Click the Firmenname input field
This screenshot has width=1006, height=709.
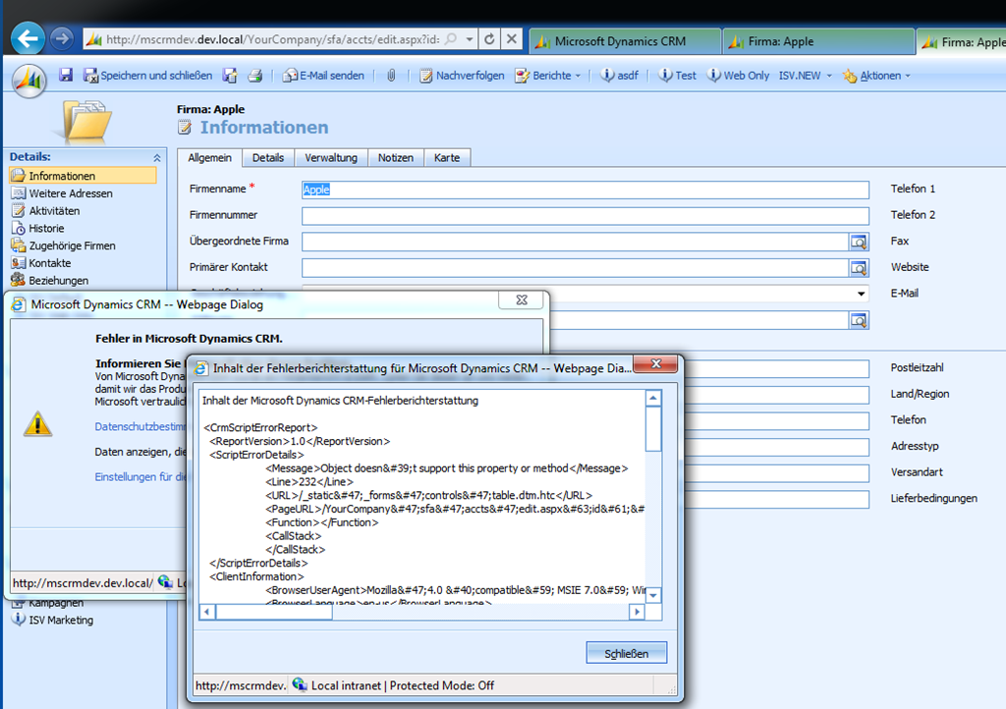(x=586, y=190)
